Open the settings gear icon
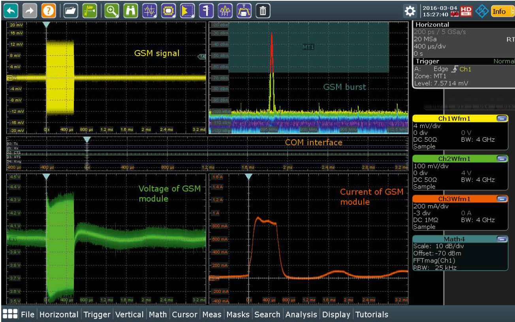The image size is (515, 322). click(410, 11)
